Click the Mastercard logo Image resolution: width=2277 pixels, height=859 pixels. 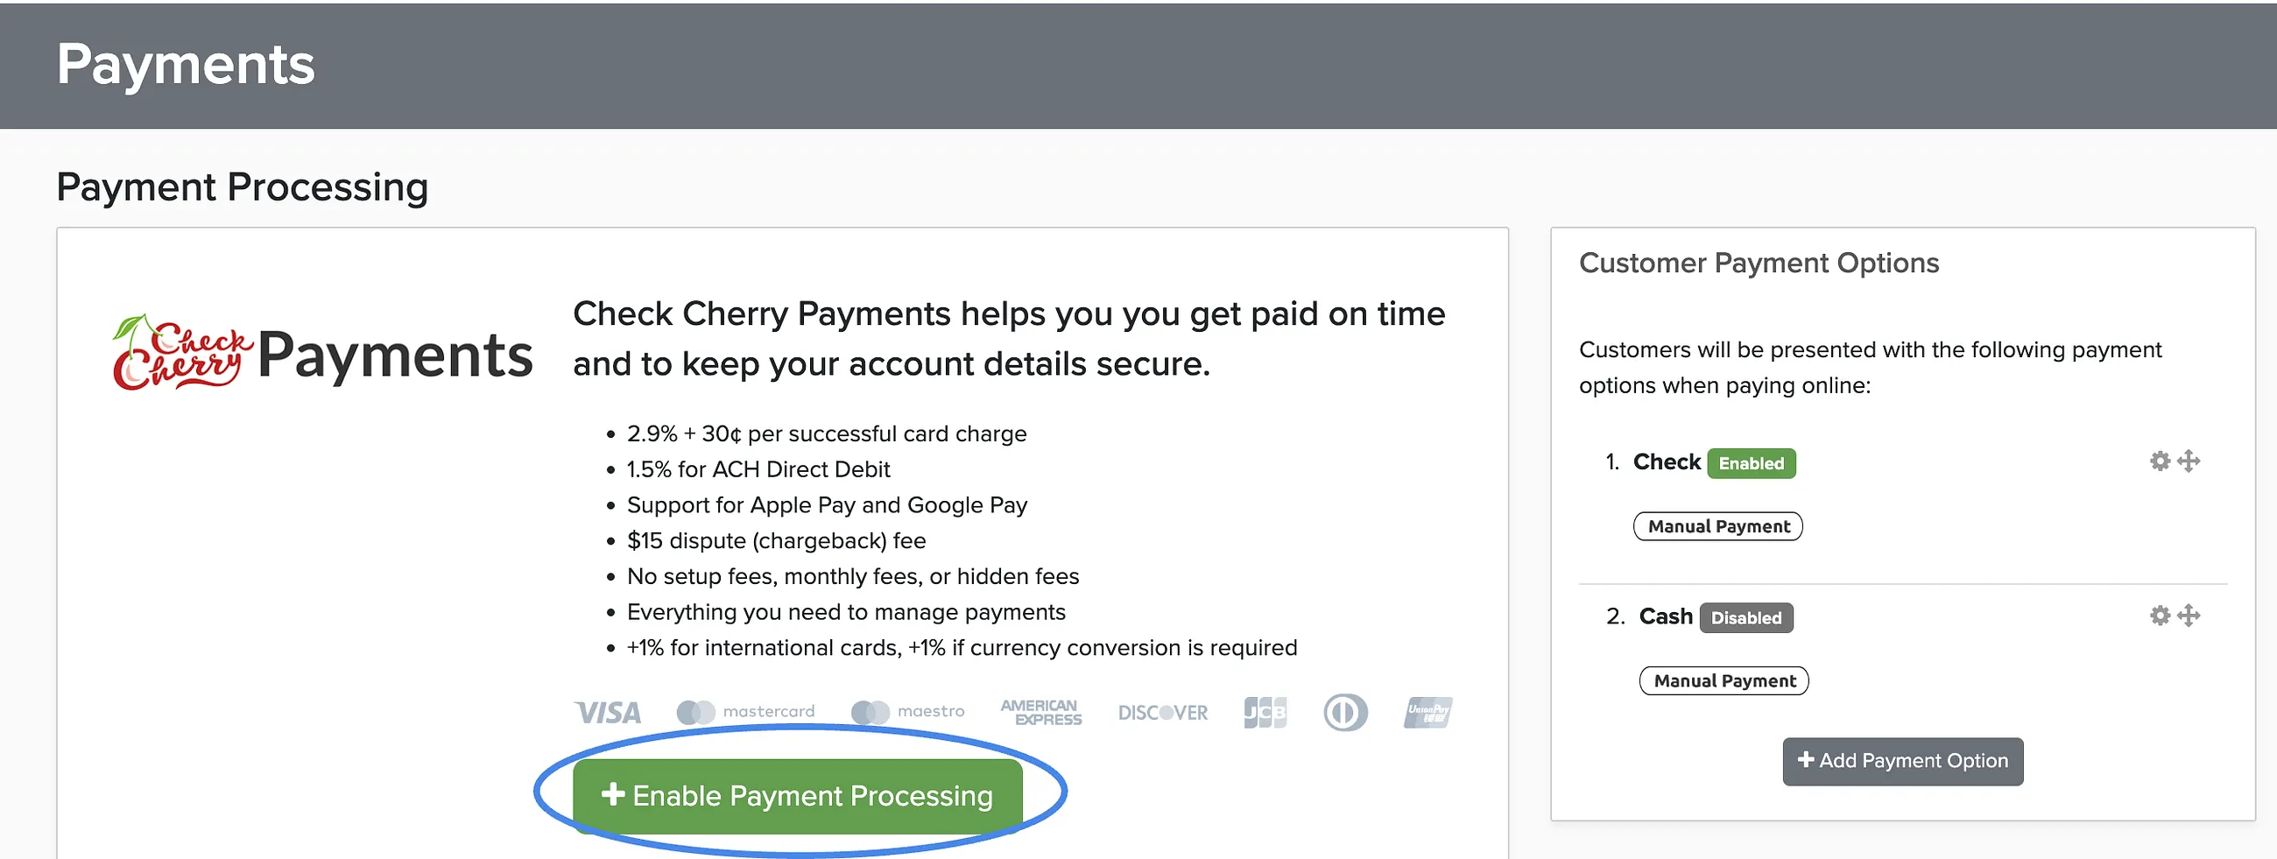[x=745, y=711]
